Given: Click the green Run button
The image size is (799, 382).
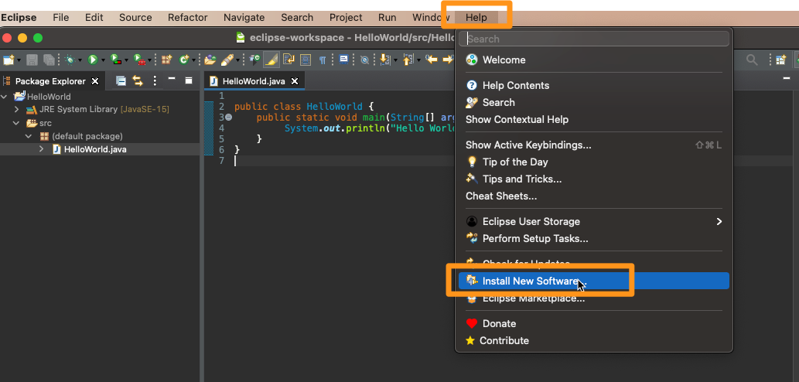Looking at the screenshot, I should click(93, 60).
